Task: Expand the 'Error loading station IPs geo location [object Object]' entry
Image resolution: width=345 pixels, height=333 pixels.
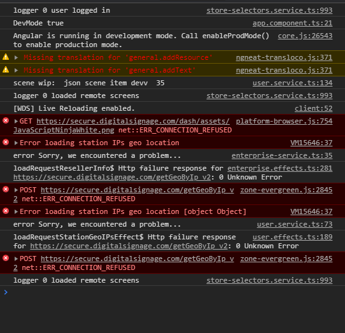Action: 16,212
